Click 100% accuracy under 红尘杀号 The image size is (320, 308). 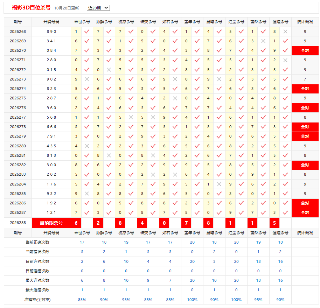pos(236,300)
